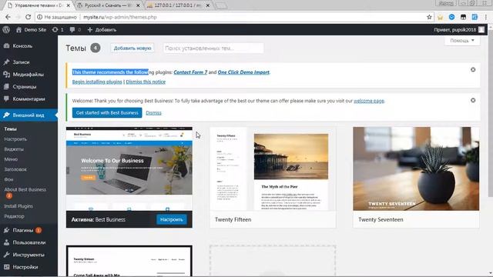Open the welcome page link
The image size is (493, 277).
pos(369,101)
